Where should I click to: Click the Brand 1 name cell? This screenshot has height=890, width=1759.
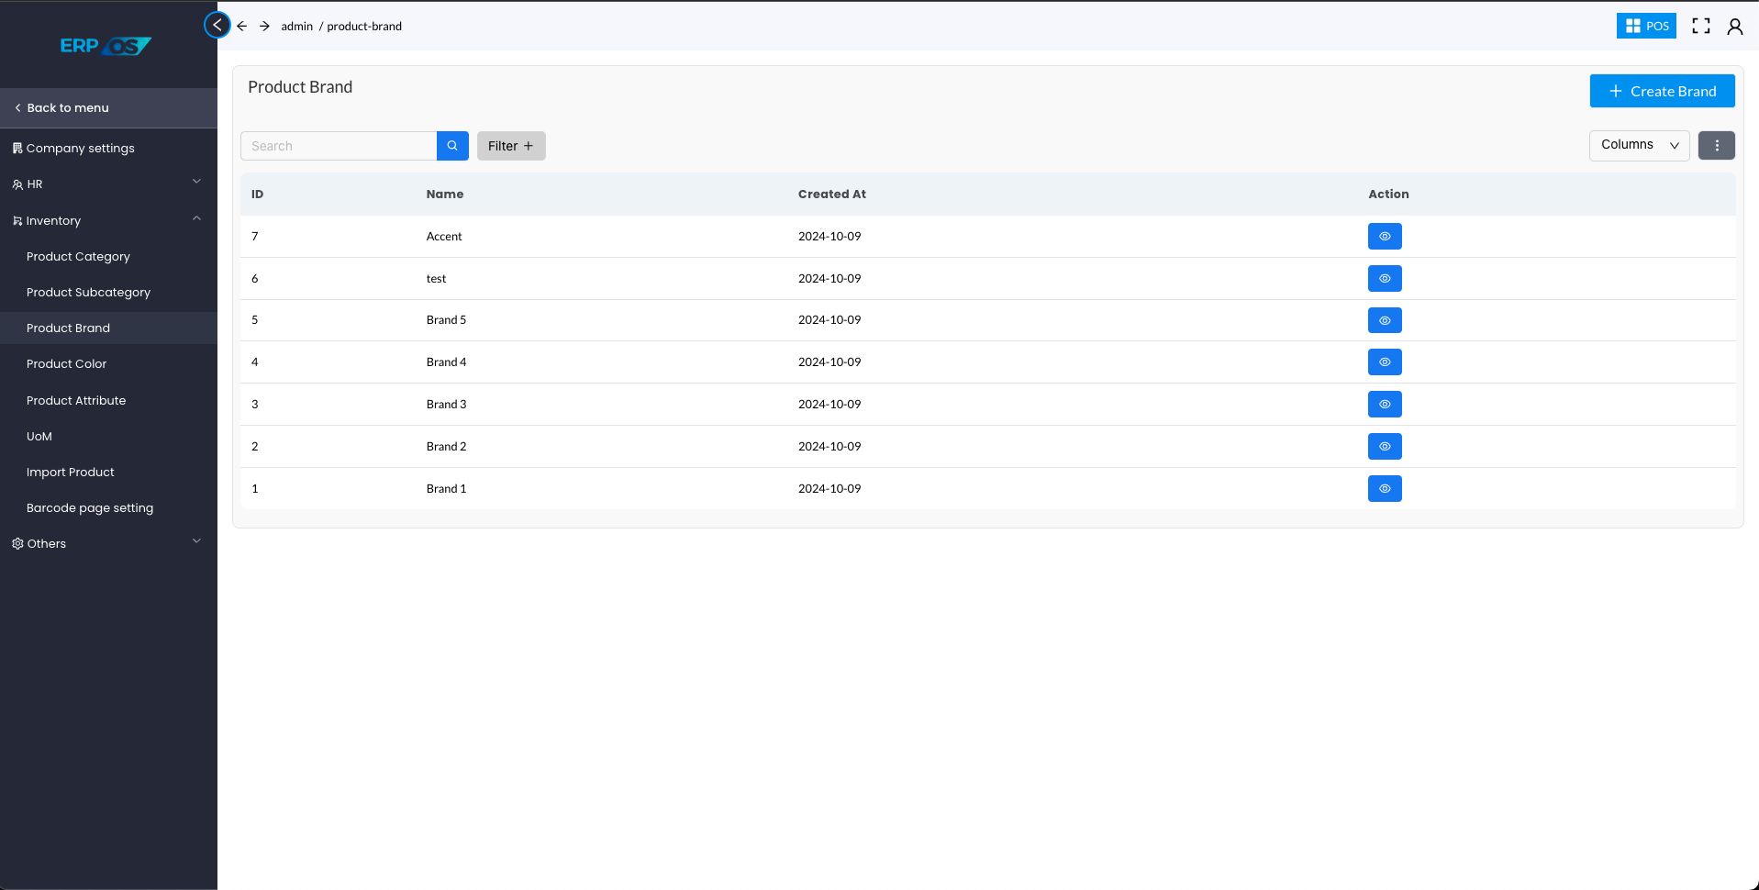coord(446,488)
